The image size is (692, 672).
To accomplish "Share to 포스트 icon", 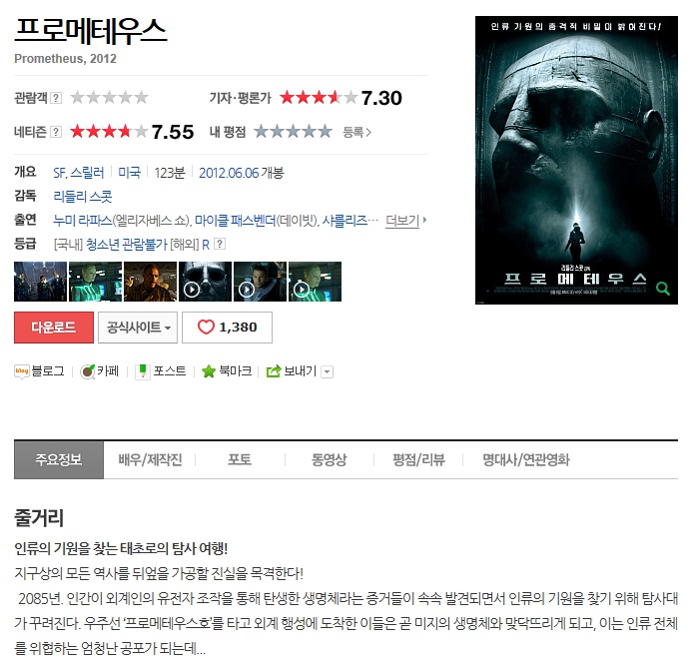I will 142,371.
